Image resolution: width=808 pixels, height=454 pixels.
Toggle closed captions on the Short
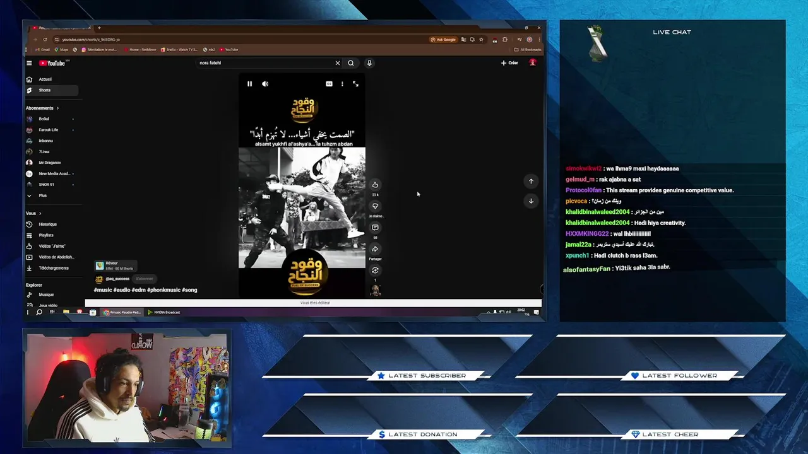click(329, 84)
